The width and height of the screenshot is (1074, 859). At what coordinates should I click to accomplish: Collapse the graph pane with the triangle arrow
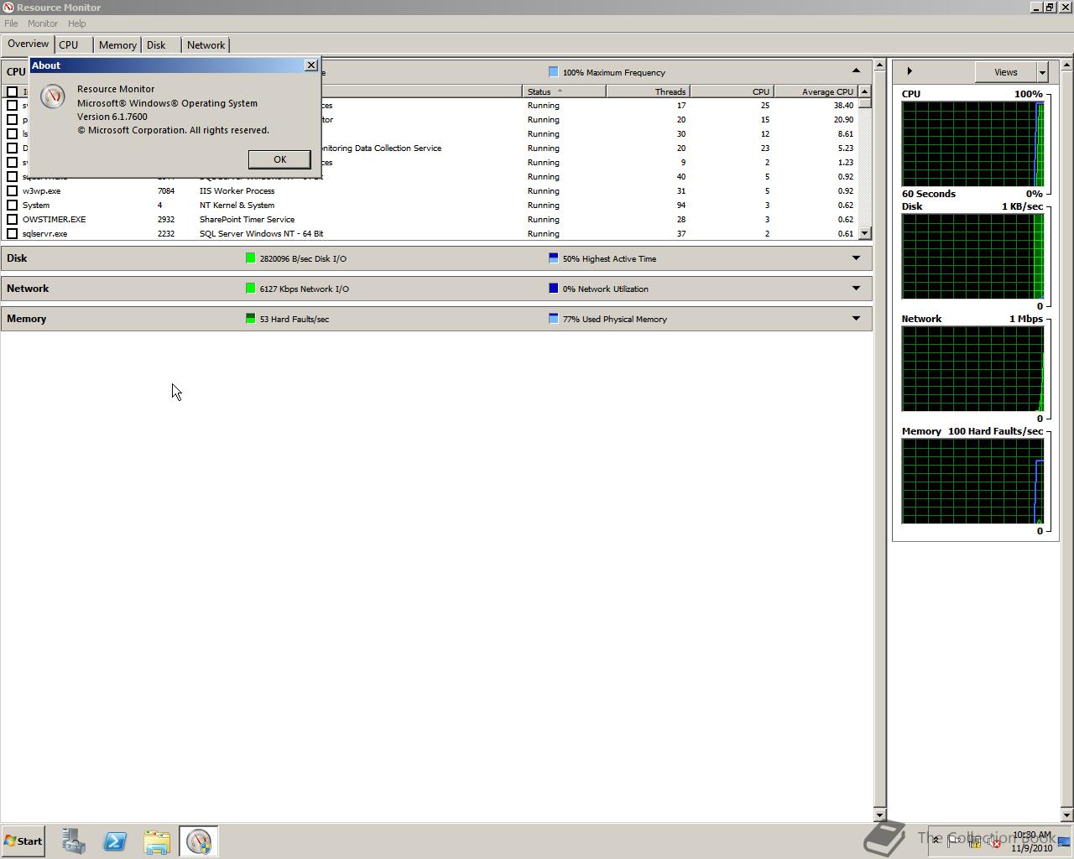(910, 71)
